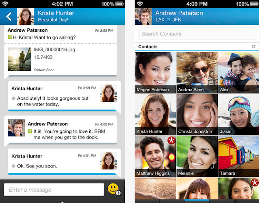Open Krista Hunter's avatar in chat header
Viewport: 260px width, 203px height.
pos(26,16)
